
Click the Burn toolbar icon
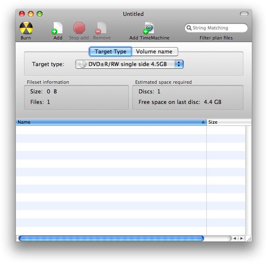point(26,28)
